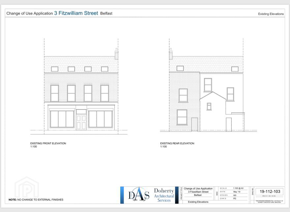
Task: Click the checked-by value 'PD'
Action: tap(235, 199)
